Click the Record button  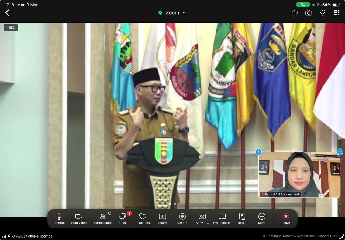(182, 218)
